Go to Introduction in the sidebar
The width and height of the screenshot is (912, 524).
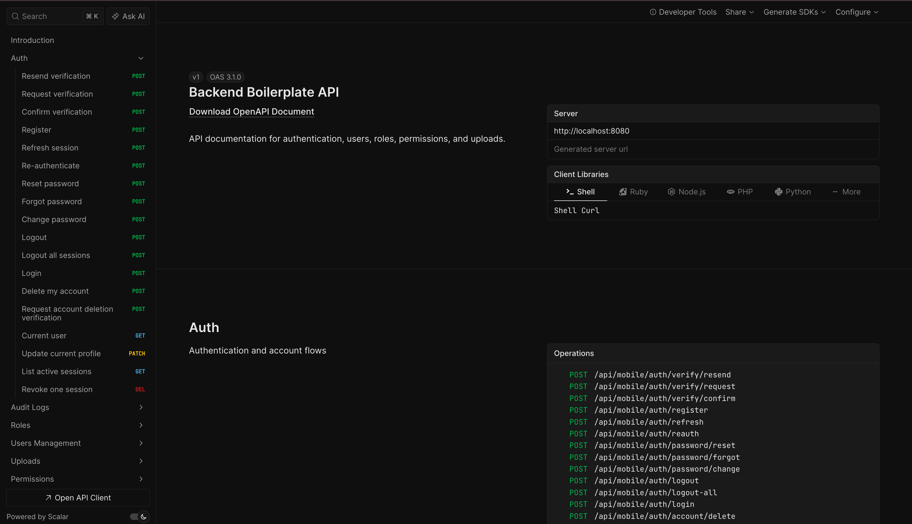(32, 40)
